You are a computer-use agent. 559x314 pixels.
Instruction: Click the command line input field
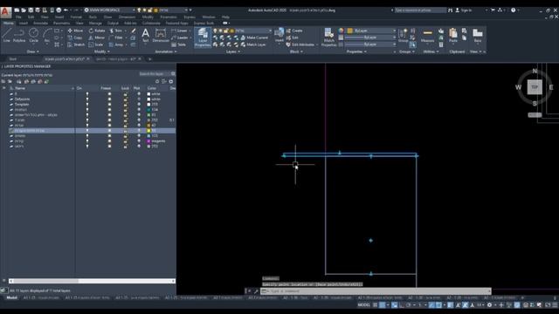tap(376, 290)
